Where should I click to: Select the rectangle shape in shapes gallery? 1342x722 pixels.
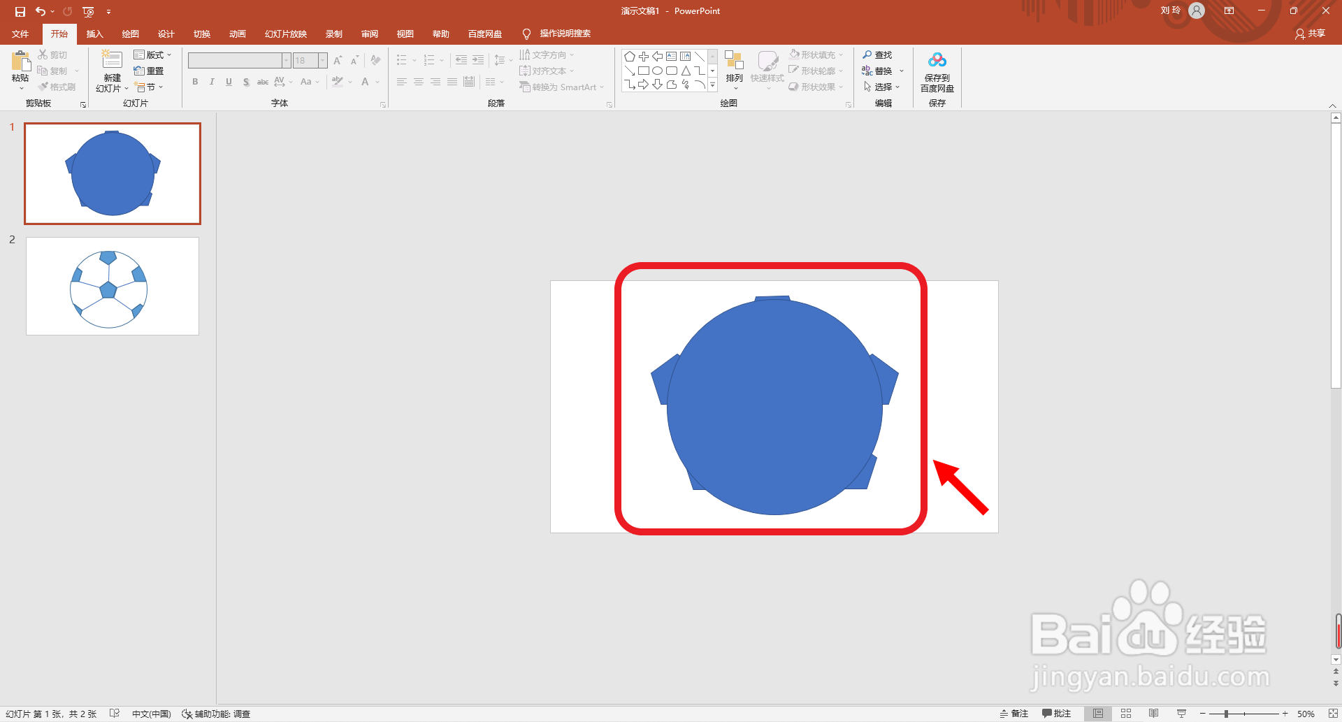click(x=644, y=71)
